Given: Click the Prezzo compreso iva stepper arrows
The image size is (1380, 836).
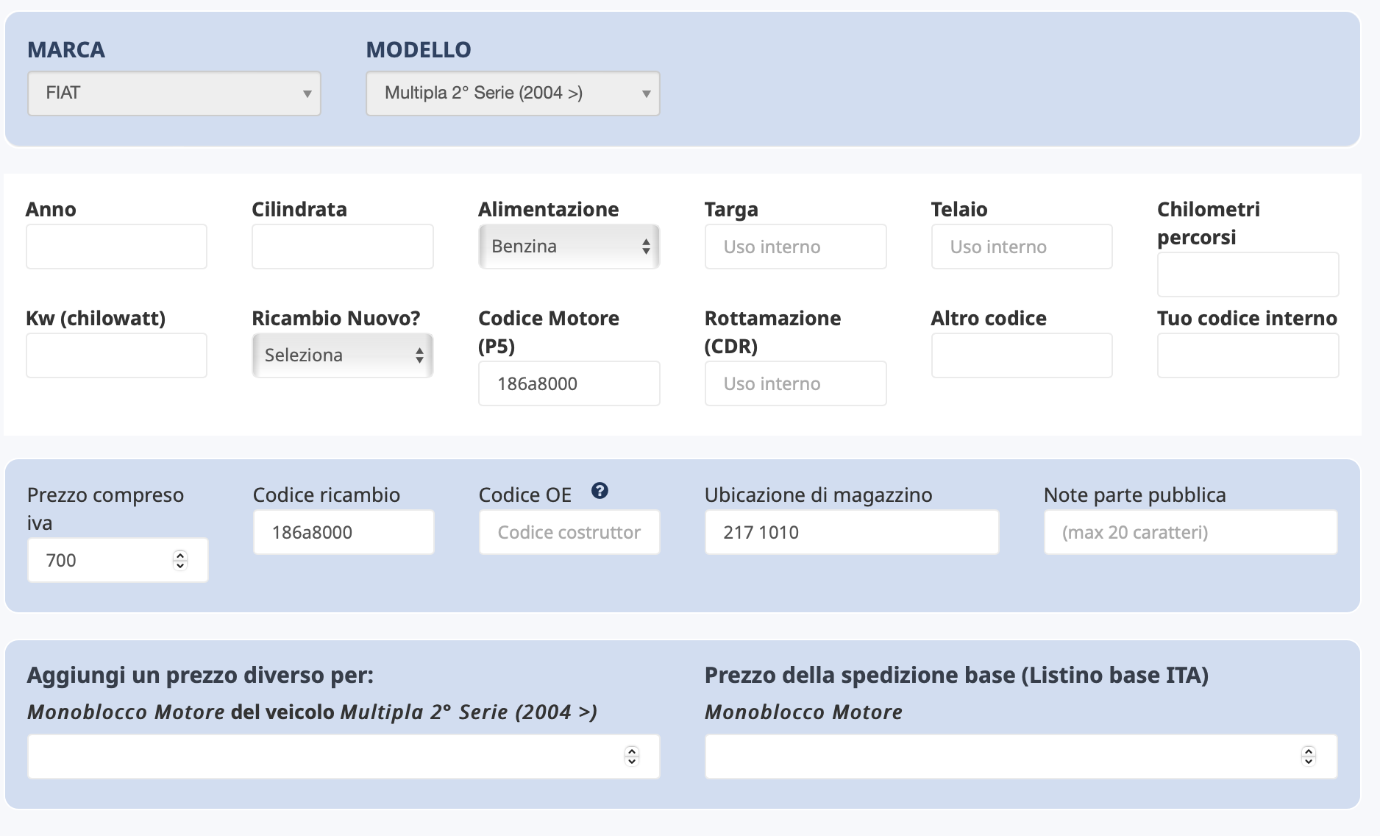Looking at the screenshot, I should pyautogui.click(x=180, y=560).
